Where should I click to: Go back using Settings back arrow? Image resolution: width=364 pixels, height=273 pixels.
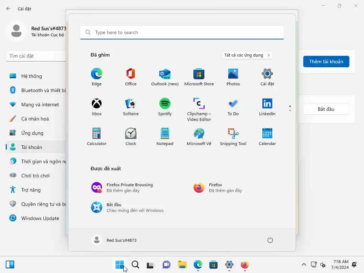[9, 9]
